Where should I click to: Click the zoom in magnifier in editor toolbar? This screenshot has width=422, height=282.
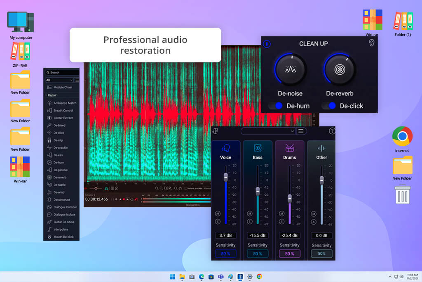[x=157, y=188]
